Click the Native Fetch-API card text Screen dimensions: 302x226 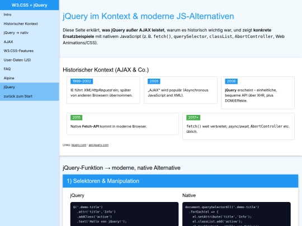pos(108,127)
